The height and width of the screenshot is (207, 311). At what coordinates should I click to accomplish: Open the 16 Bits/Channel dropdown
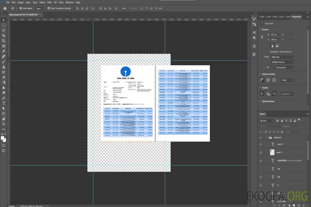[282, 62]
